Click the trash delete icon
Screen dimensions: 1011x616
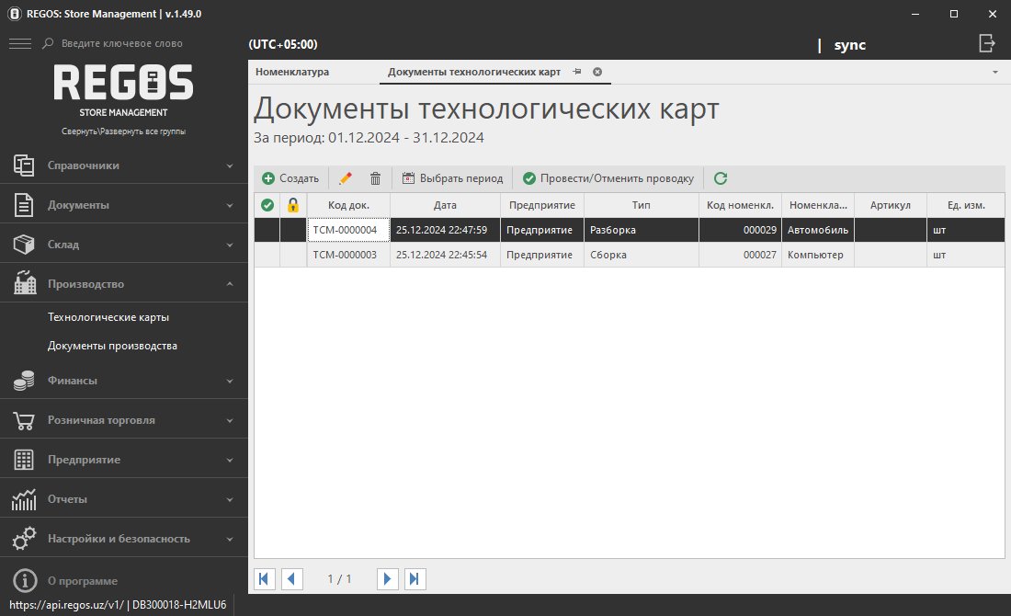(x=375, y=178)
